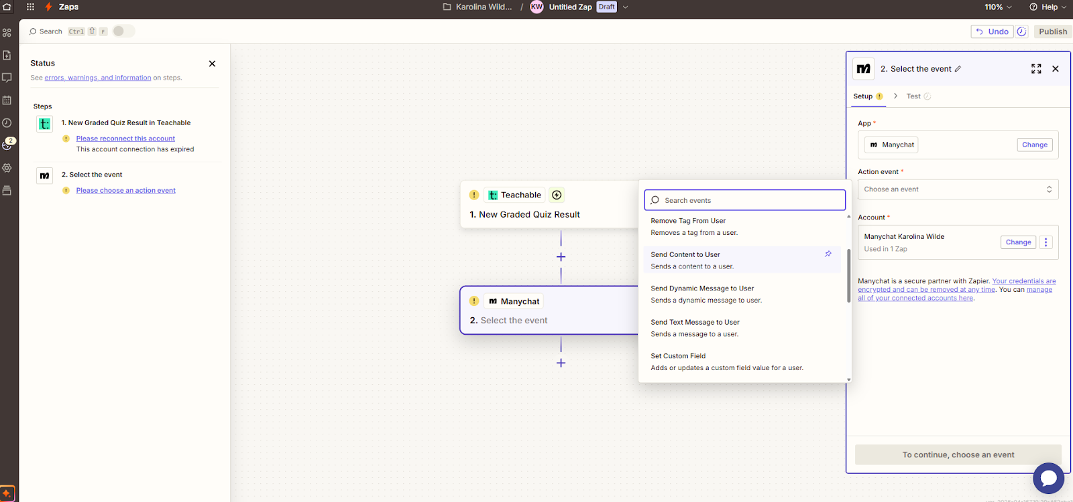Toggle the Zap on/off switch
The width and height of the screenshot is (1073, 502).
click(x=123, y=31)
